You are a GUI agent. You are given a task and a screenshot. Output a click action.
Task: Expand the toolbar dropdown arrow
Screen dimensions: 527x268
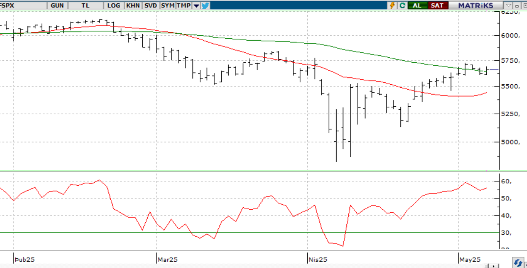[196, 5]
